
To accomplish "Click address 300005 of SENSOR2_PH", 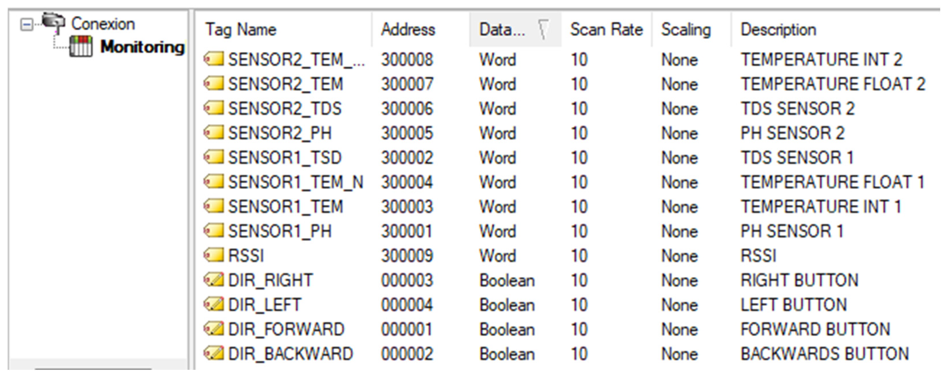I will pos(407,133).
